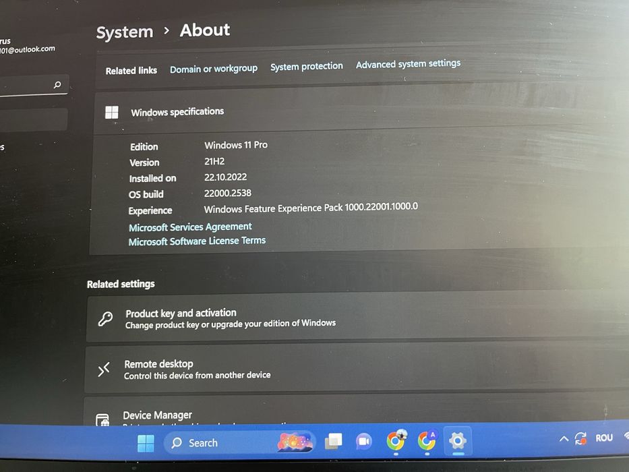Click the sync update tray icon
Viewport: 629px width, 472px height.
580,438
